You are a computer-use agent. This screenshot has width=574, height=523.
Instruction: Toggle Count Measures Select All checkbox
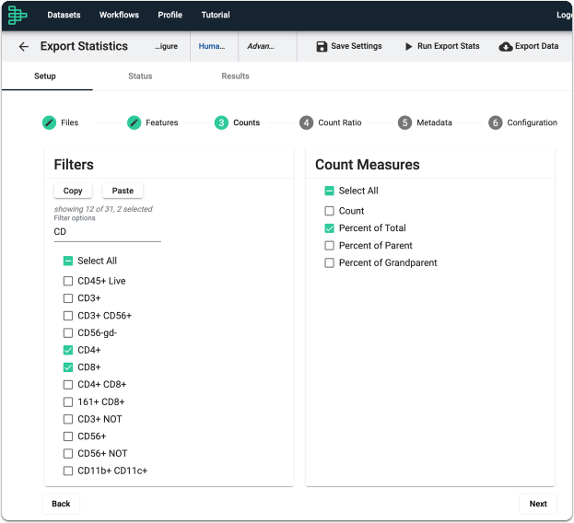[x=330, y=191]
